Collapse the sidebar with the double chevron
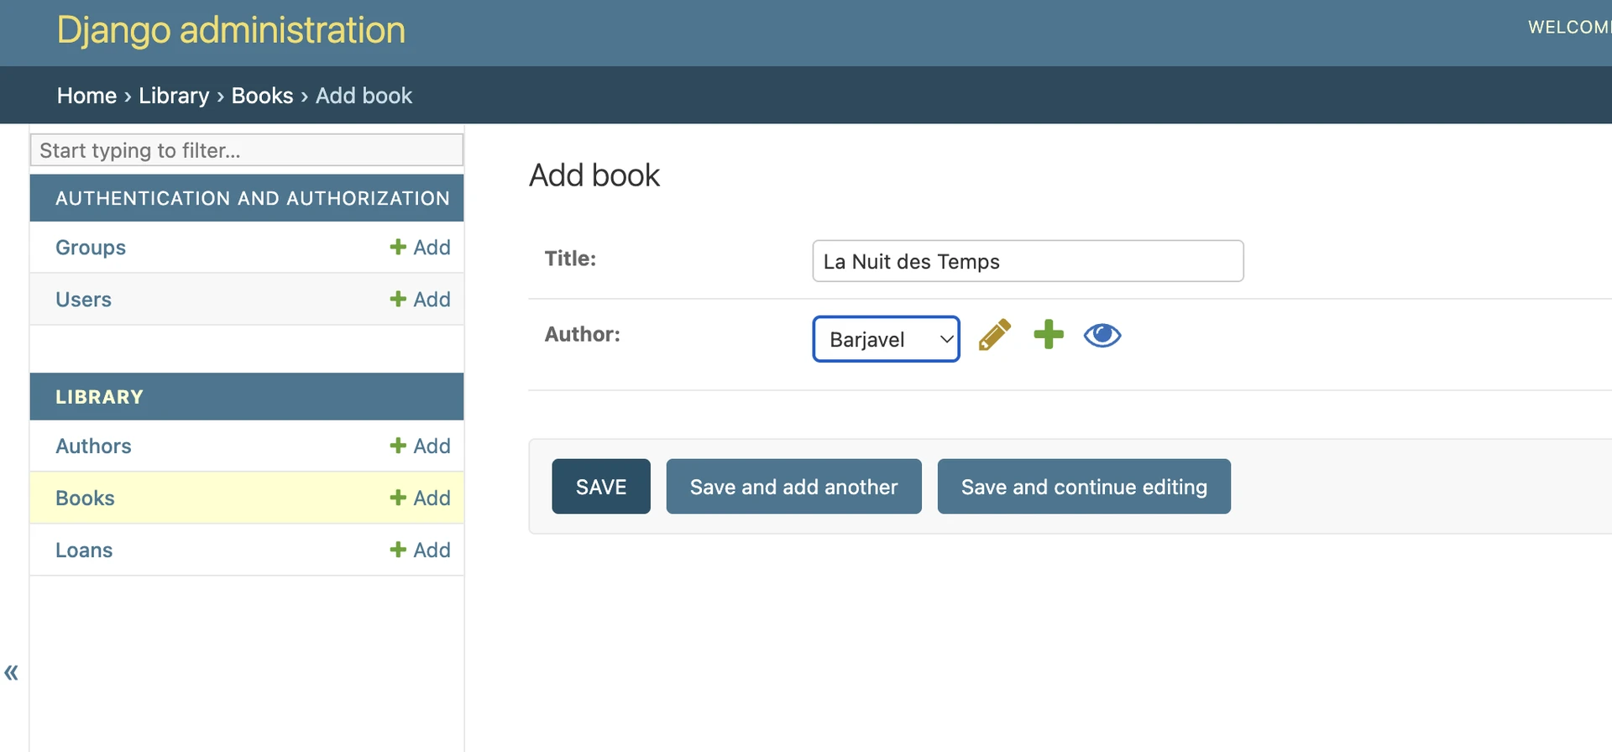 tap(12, 672)
